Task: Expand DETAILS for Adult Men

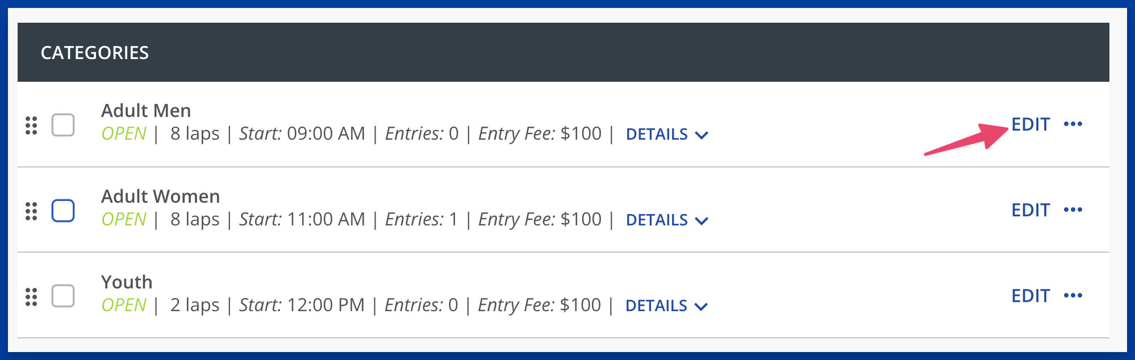Action: (667, 135)
